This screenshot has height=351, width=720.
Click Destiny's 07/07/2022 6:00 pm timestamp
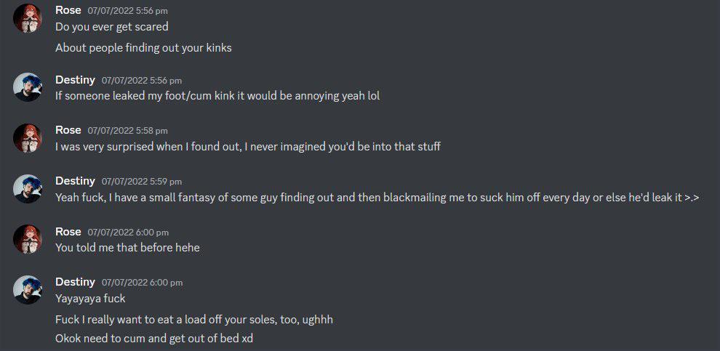143,283
